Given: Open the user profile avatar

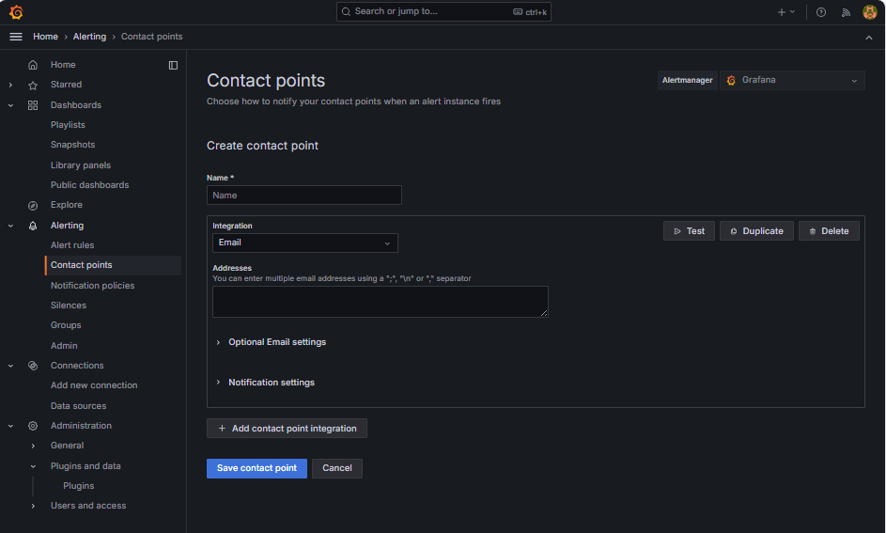Looking at the screenshot, I should [x=870, y=12].
